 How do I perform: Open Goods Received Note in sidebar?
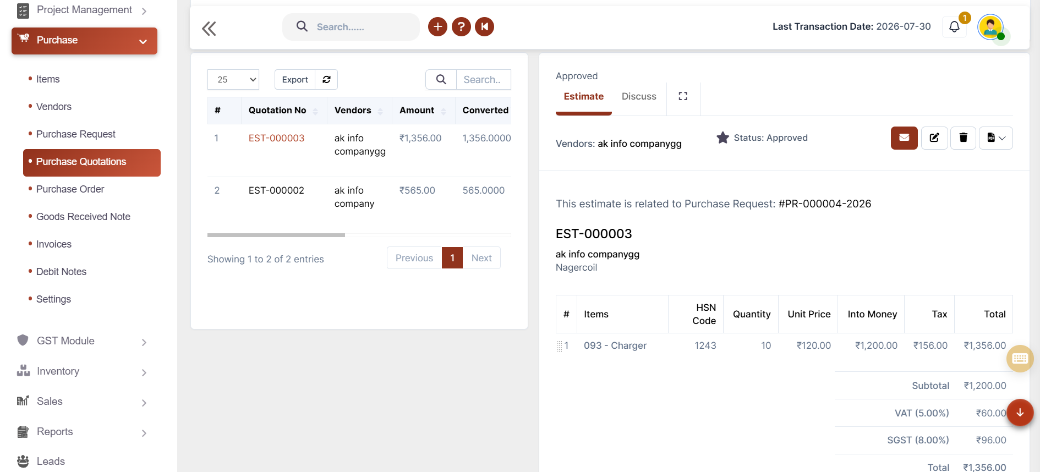[x=83, y=217]
